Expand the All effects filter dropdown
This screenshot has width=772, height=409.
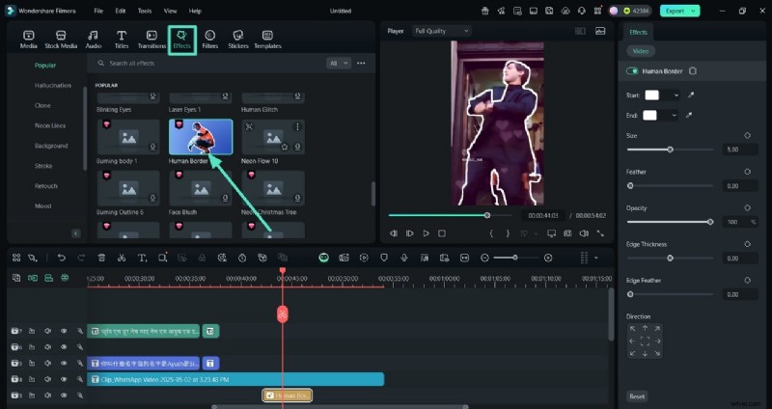click(x=338, y=63)
